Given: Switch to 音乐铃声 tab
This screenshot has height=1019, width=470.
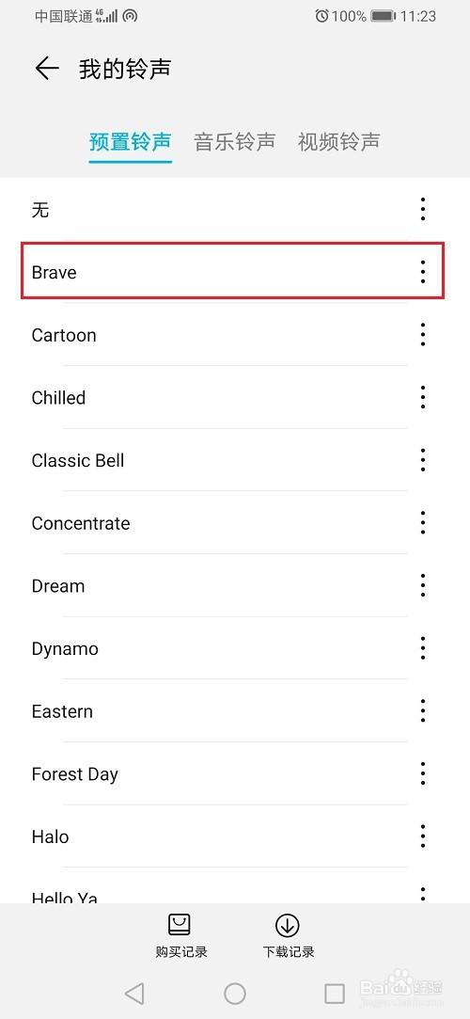Looking at the screenshot, I should point(234,142).
